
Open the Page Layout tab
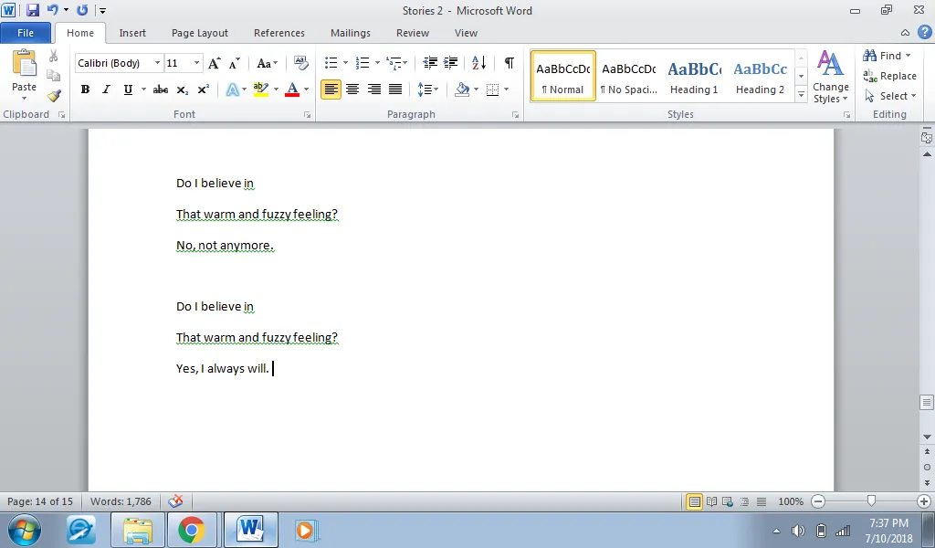(x=200, y=33)
